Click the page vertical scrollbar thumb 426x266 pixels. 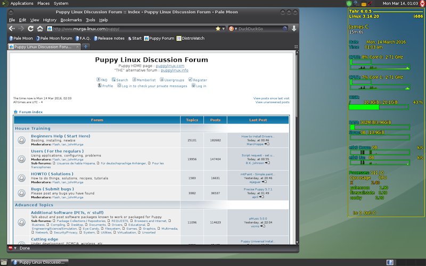297,86
